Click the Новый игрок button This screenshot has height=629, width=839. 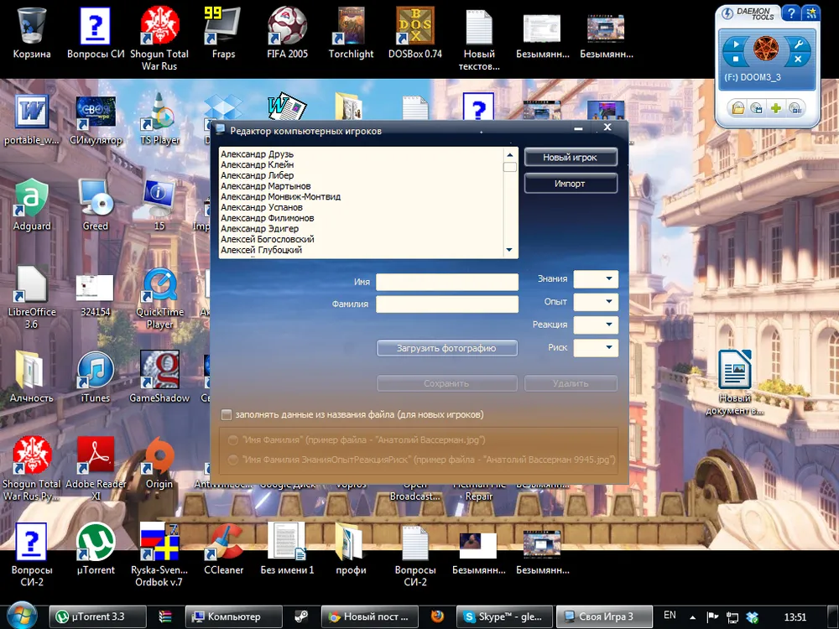pyautogui.click(x=571, y=158)
